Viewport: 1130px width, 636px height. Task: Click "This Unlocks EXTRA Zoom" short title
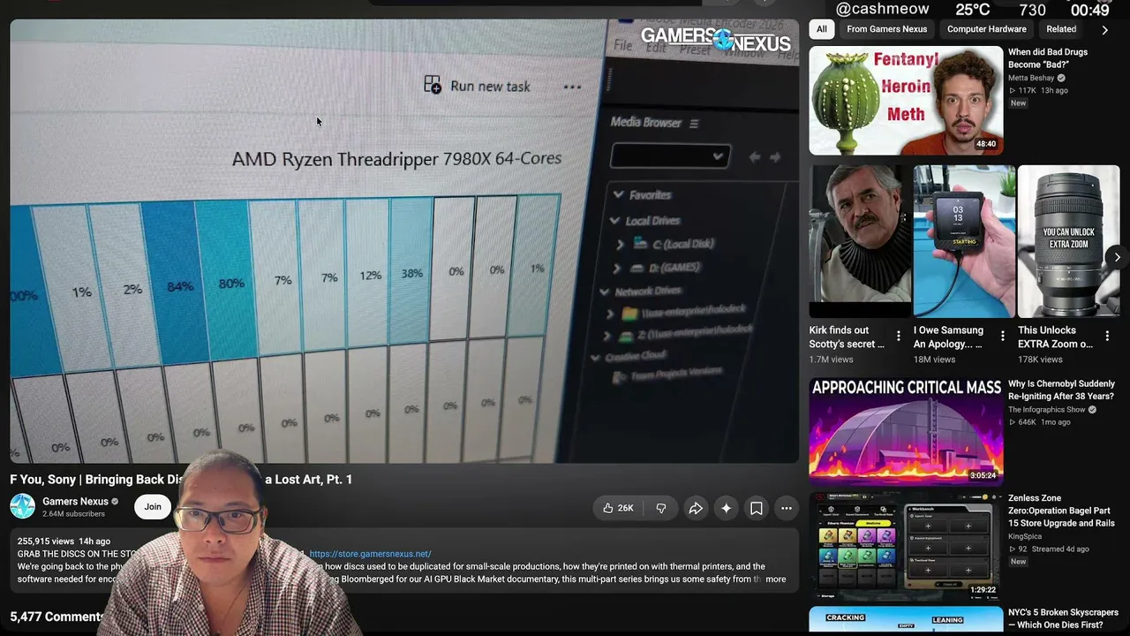(1055, 337)
